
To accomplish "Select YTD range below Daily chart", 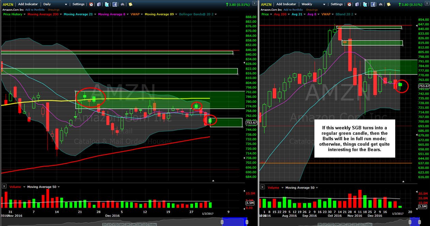I will pyautogui.click(x=115, y=224).
